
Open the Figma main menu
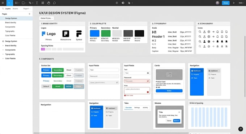3,3
